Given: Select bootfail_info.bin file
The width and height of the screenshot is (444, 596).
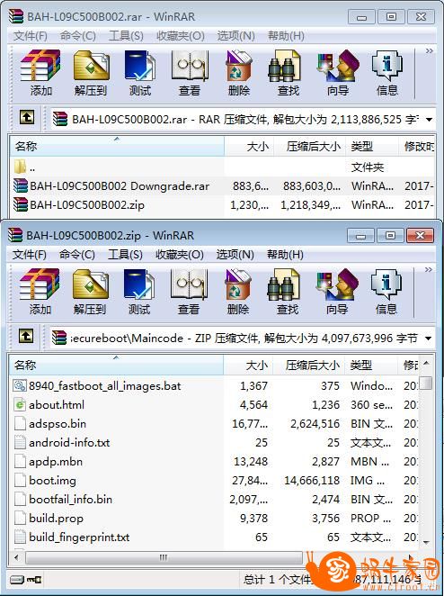Looking at the screenshot, I should 215,500.
